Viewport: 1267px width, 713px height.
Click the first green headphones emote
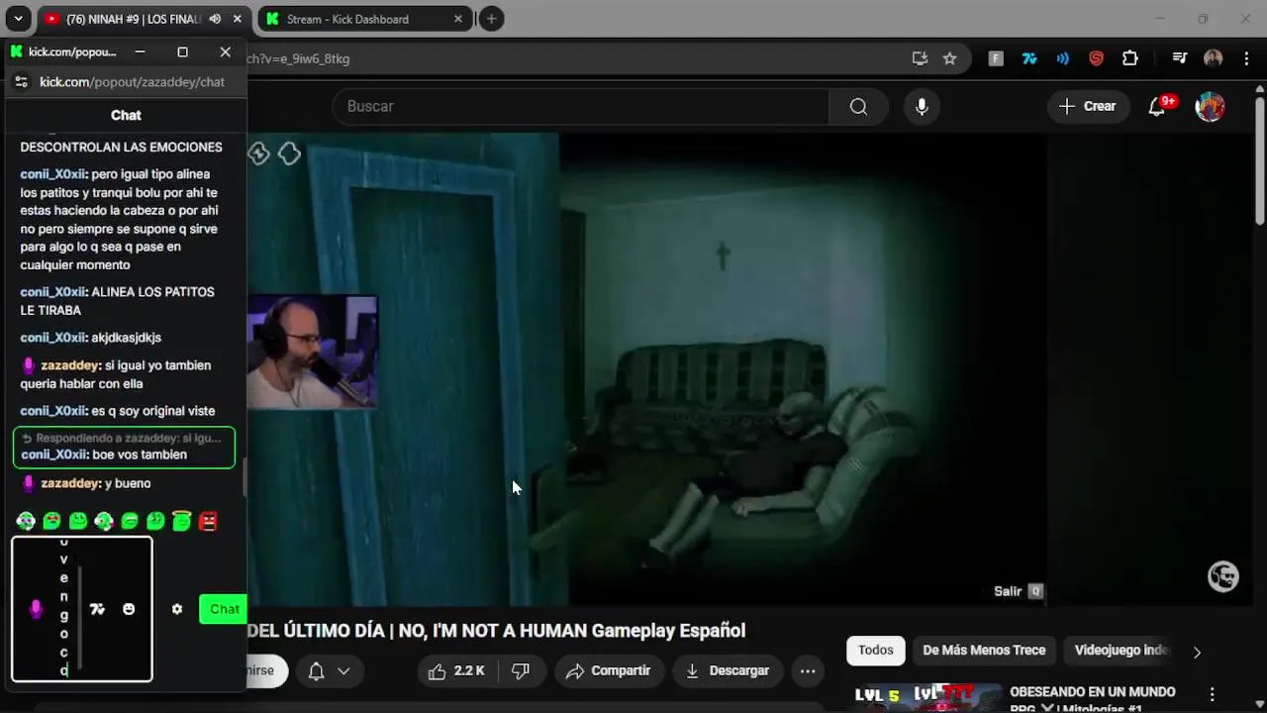point(26,521)
